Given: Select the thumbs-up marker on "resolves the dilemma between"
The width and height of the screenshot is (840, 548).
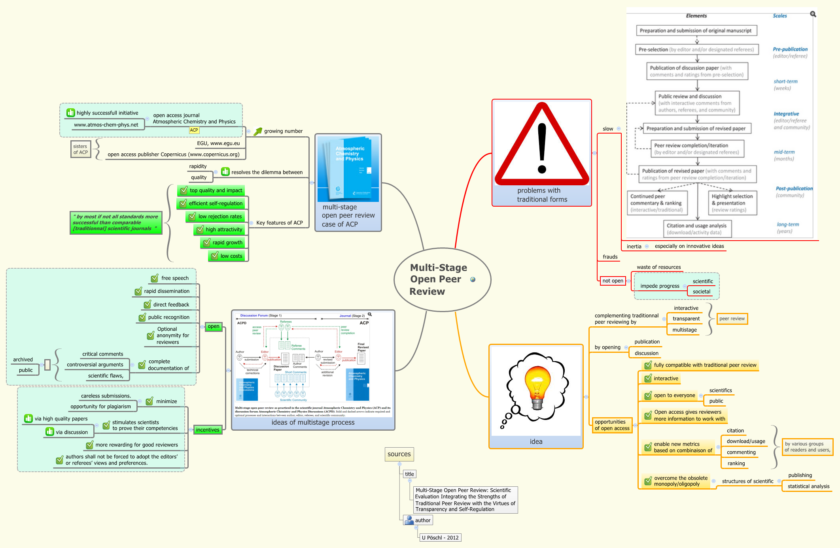Looking at the screenshot, I should coord(225,172).
